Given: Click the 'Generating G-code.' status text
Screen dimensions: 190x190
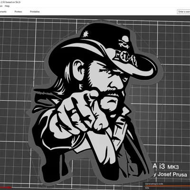Looking at the screenshot, I should coord(154,184).
